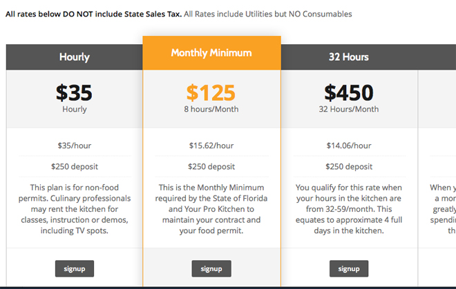Click signup under Monthly Minimum plan
456x289 pixels.
click(x=211, y=269)
